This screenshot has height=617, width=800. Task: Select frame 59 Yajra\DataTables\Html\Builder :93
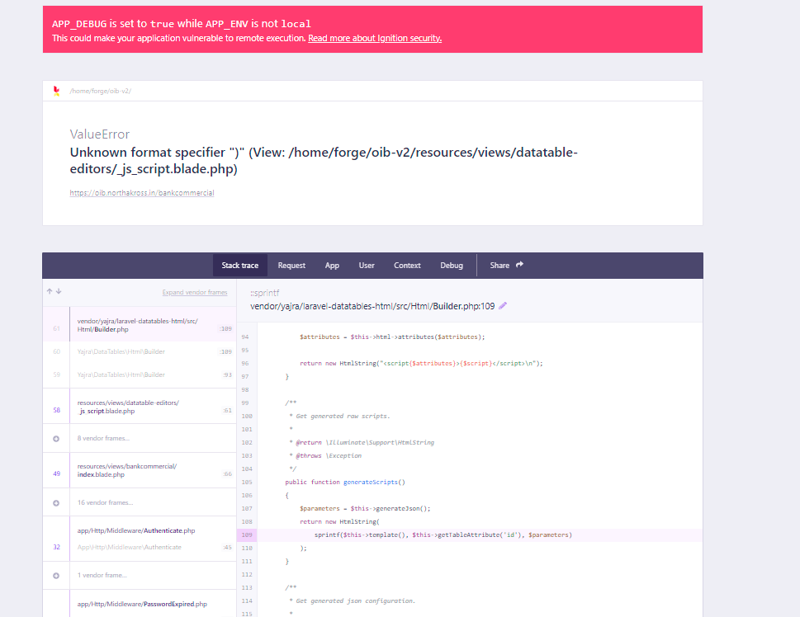[x=140, y=374]
